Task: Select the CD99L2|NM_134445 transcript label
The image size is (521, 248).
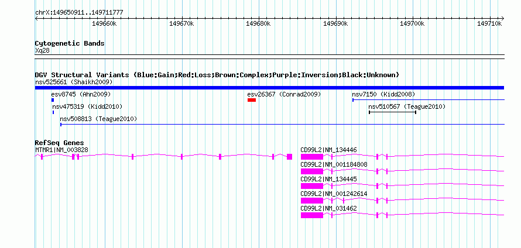Action: pyautogui.click(x=328, y=180)
